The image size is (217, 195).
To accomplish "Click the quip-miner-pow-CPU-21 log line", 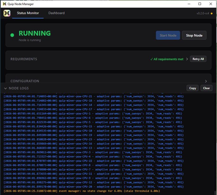I will 94,96.
